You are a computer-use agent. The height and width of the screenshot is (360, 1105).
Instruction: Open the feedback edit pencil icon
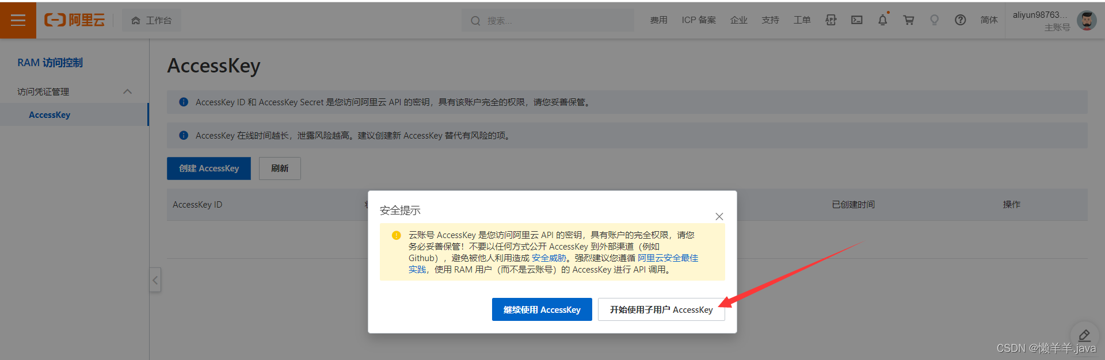coord(1084,336)
